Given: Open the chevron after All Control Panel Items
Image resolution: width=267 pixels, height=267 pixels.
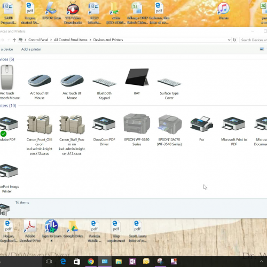Looking at the screenshot, I should [x=90, y=40].
